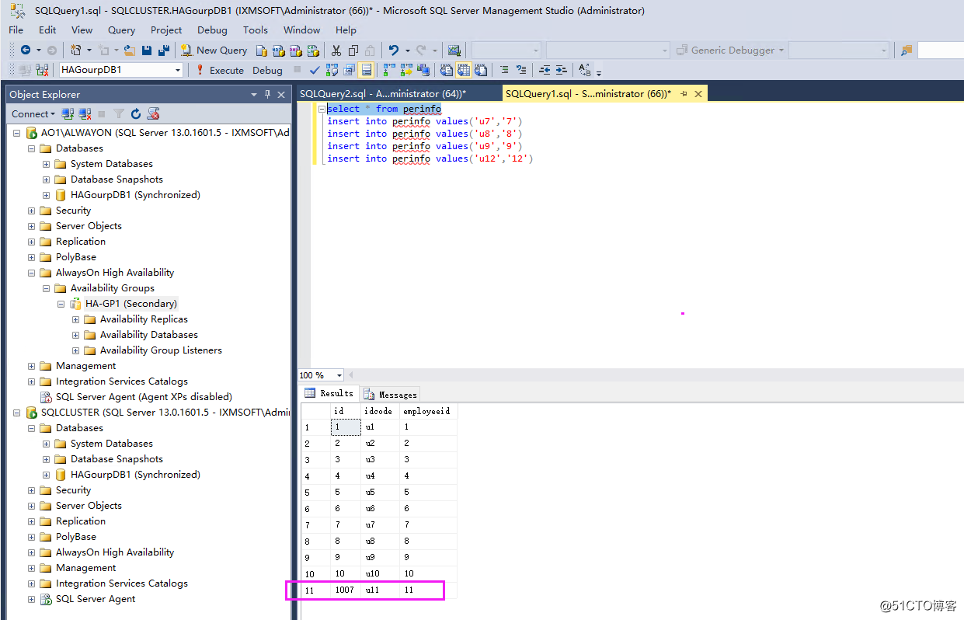Select Availability Group Listeners folder
Image resolution: width=964 pixels, height=620 pixels.
161,350
